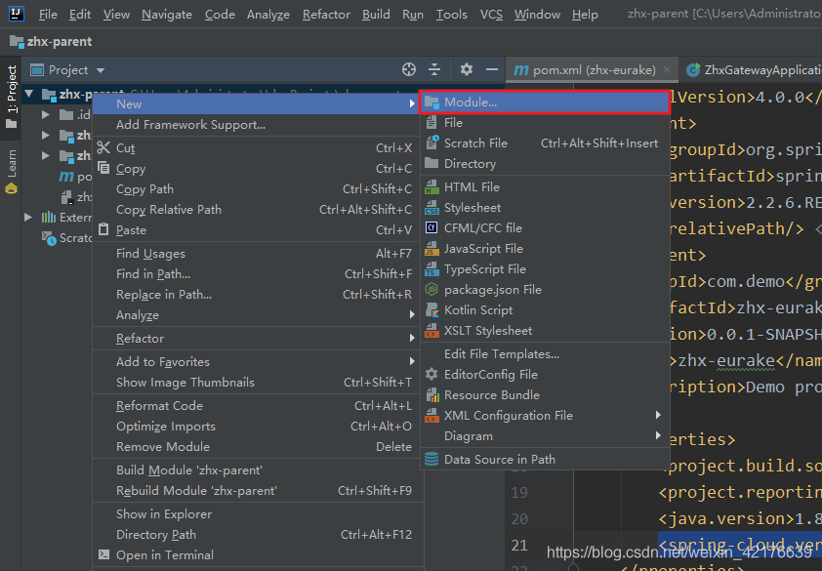The height and width of the screenshot is (571, 822).
Task: Expand the Analyze submenu in context menu
Action: 257,315
